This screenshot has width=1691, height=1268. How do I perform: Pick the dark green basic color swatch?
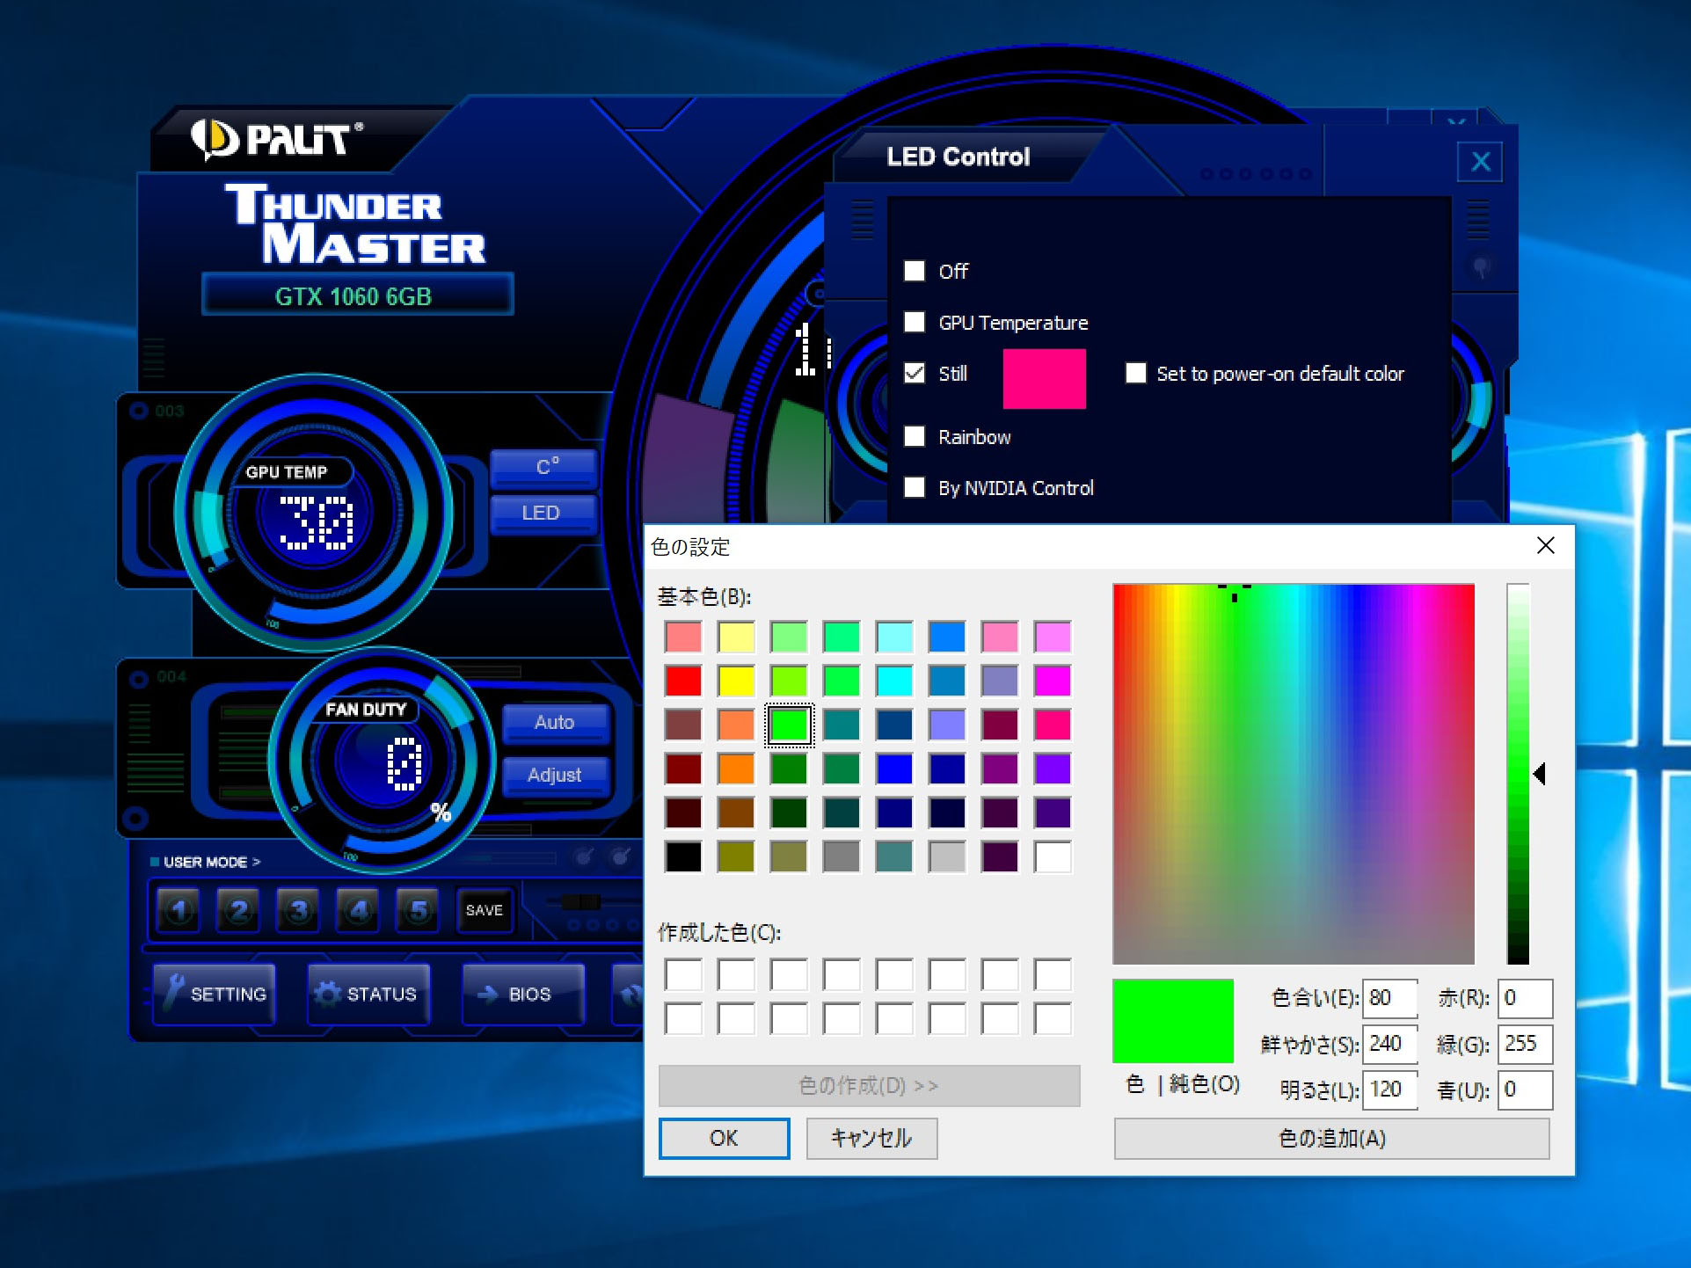tap(789, 813)
